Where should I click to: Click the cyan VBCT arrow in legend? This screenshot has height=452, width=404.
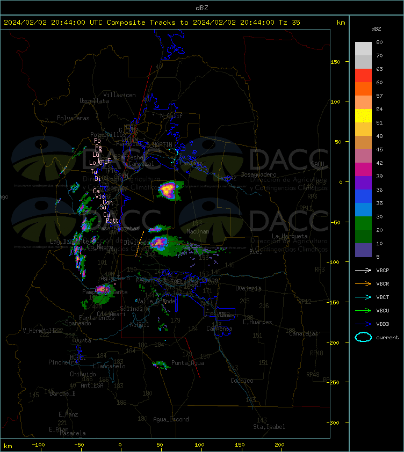coord(363,297)
